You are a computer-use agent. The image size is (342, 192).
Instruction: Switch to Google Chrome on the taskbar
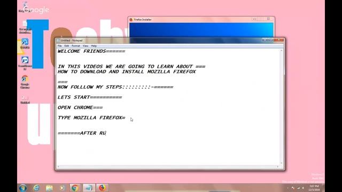tap(75, 188)
